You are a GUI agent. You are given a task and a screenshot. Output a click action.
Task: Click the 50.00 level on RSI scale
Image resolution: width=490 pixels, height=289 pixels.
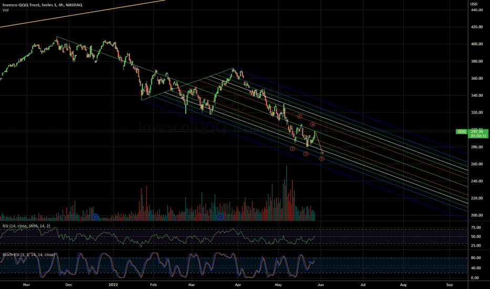(x=476, y=236)
